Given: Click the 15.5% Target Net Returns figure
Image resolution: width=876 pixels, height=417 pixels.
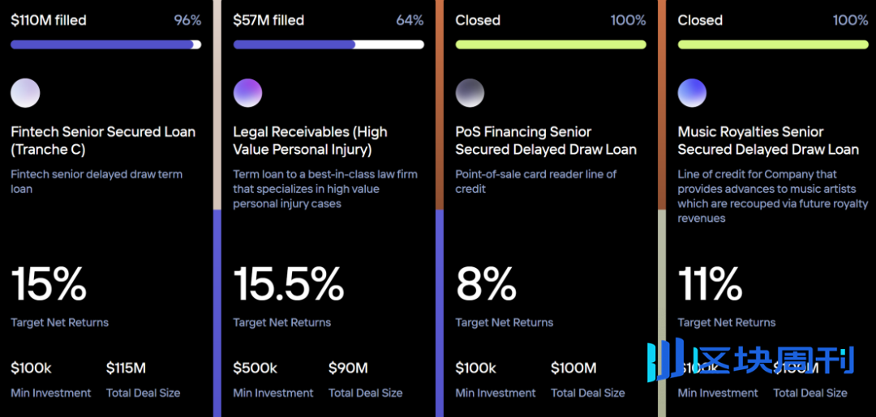Looking at the screenshot, I should [x=288, y=284].
